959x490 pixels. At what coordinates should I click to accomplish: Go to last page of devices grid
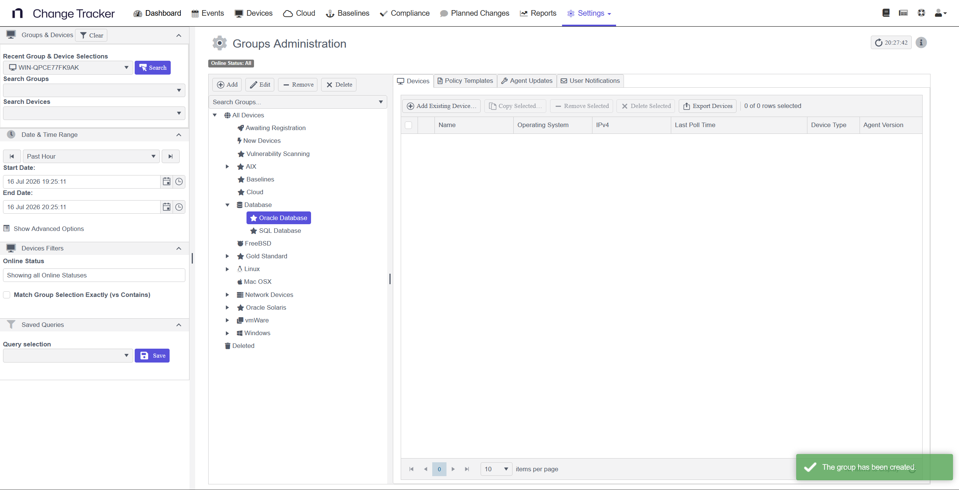coord(467,469)
